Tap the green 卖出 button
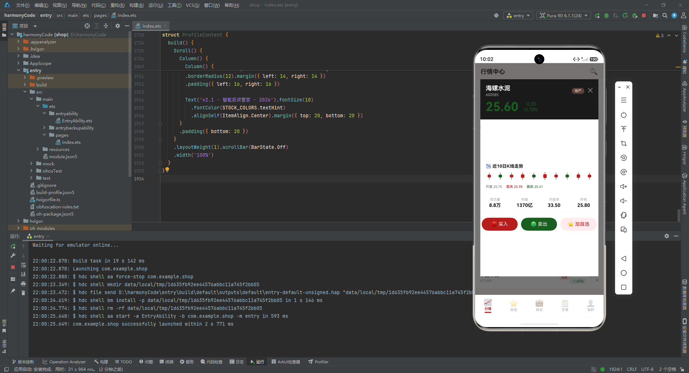This screenshot has height=373, width=689. 539,224
